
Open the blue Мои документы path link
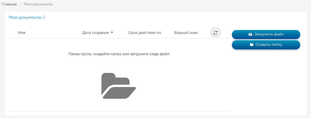pos(25,17)
